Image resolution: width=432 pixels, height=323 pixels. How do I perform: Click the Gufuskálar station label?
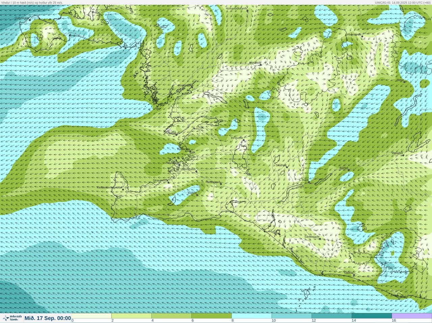coord(22,18)
